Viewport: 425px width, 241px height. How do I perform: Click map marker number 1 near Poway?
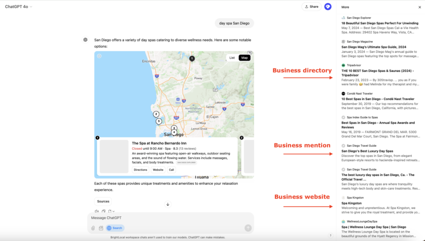point(192,59)
